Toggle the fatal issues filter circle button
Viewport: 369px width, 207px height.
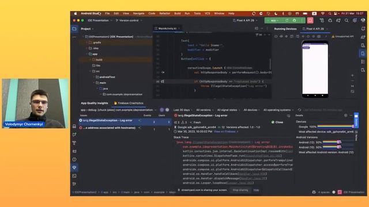tap(162, 110)
